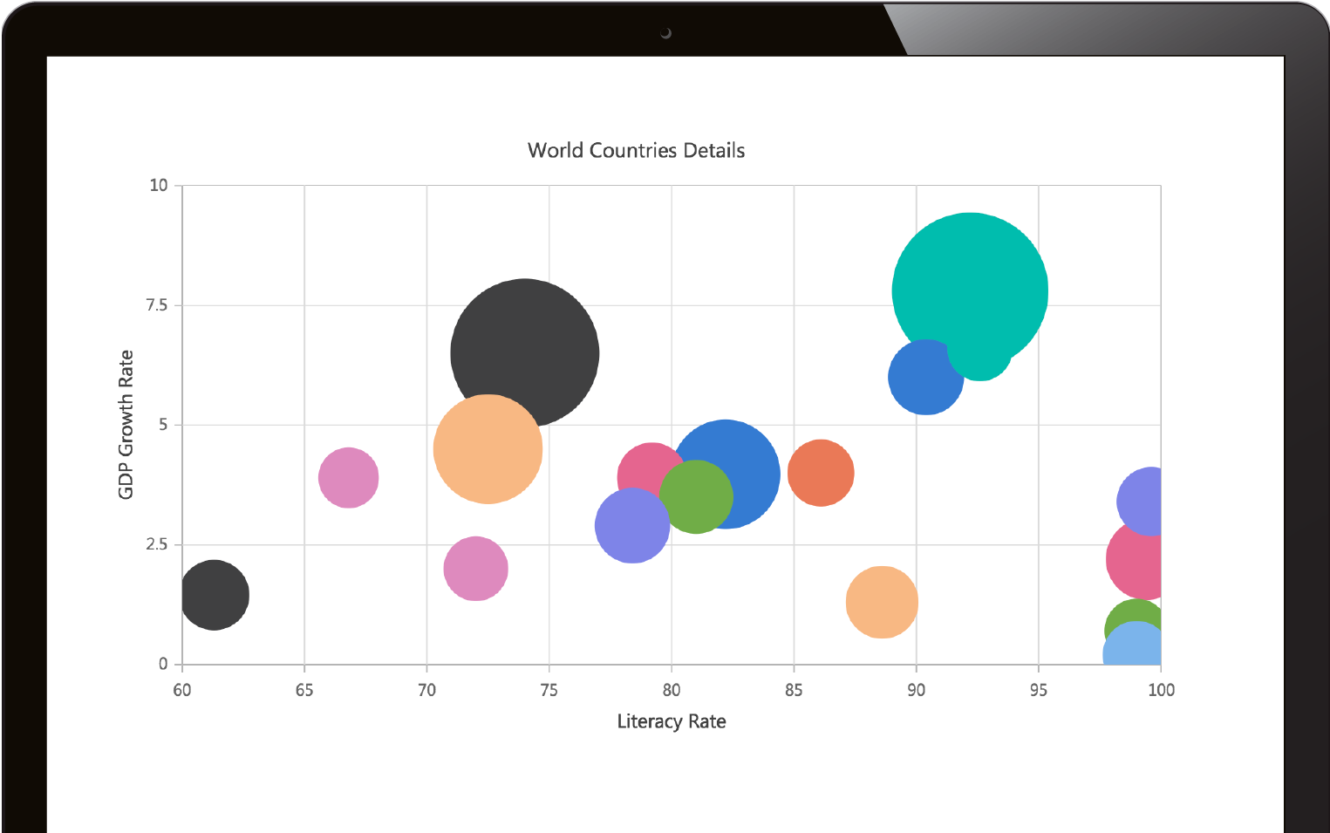Viewport: 1330px width, 833px height.
Task: Click the "70" label on the horizontal axis
Action: [426, 690]
